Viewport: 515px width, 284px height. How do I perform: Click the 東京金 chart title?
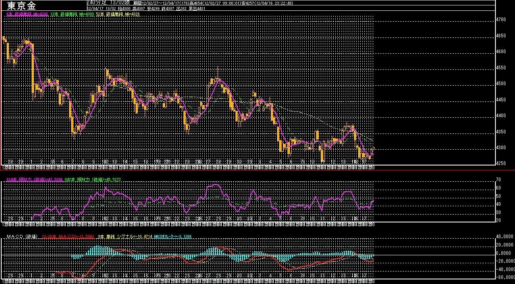tap(22, 6)
